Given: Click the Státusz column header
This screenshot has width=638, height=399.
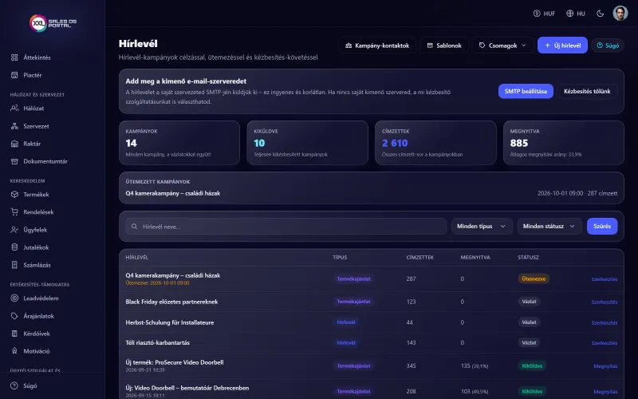Looking at the screenshot, I should [x=528, y=257].
